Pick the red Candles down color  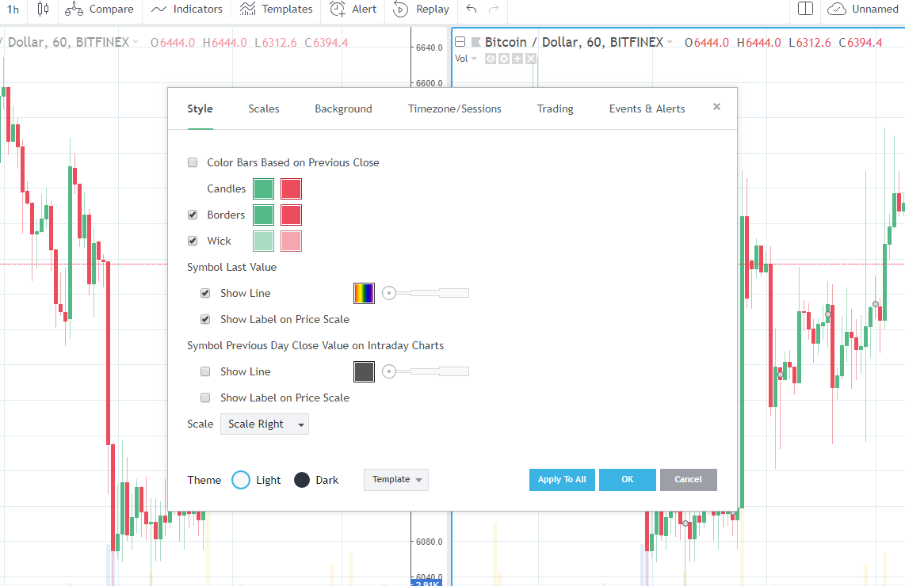(x=291, y=188)
